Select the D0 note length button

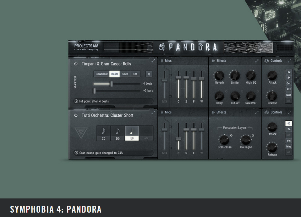coord(118,133)
